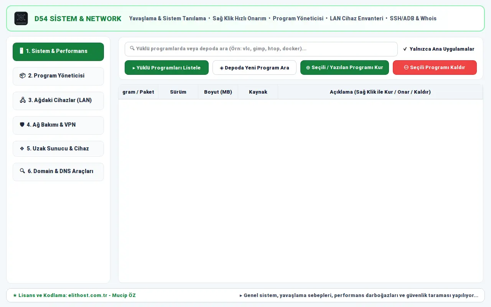Open 3. Ağdaki Cihazlar (LAN) section
Viewport: 491px width, 307px height.
(x=58, y=101)
